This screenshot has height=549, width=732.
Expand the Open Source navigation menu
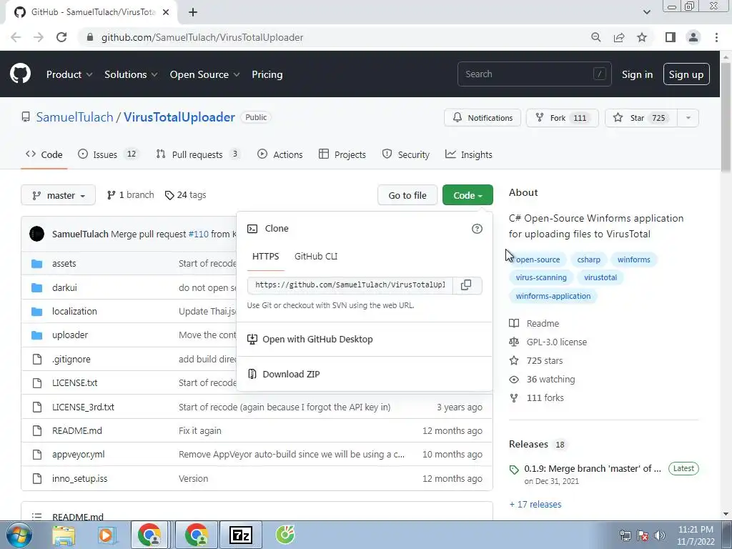pos(204,74)
